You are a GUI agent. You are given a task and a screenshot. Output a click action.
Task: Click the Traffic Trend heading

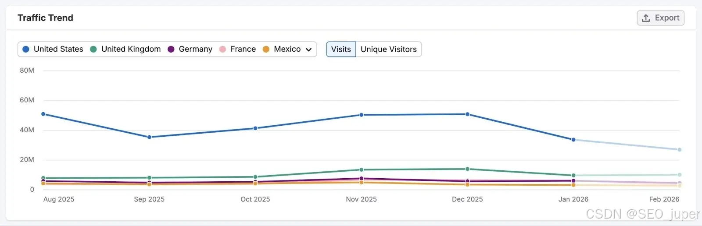pos(45,18)
